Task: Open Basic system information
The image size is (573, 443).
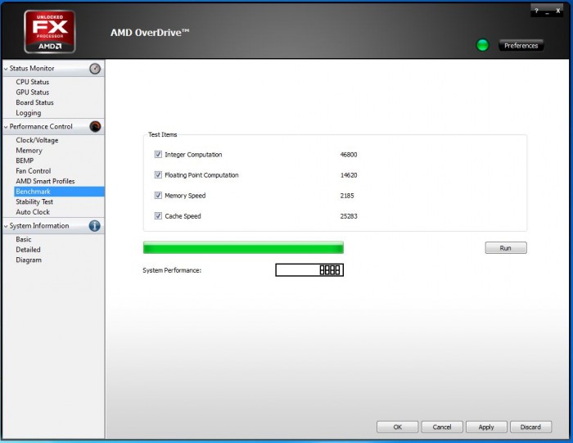Action: tap(24, 239)
